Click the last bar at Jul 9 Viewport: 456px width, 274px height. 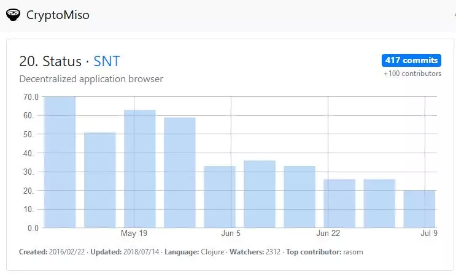419,209
